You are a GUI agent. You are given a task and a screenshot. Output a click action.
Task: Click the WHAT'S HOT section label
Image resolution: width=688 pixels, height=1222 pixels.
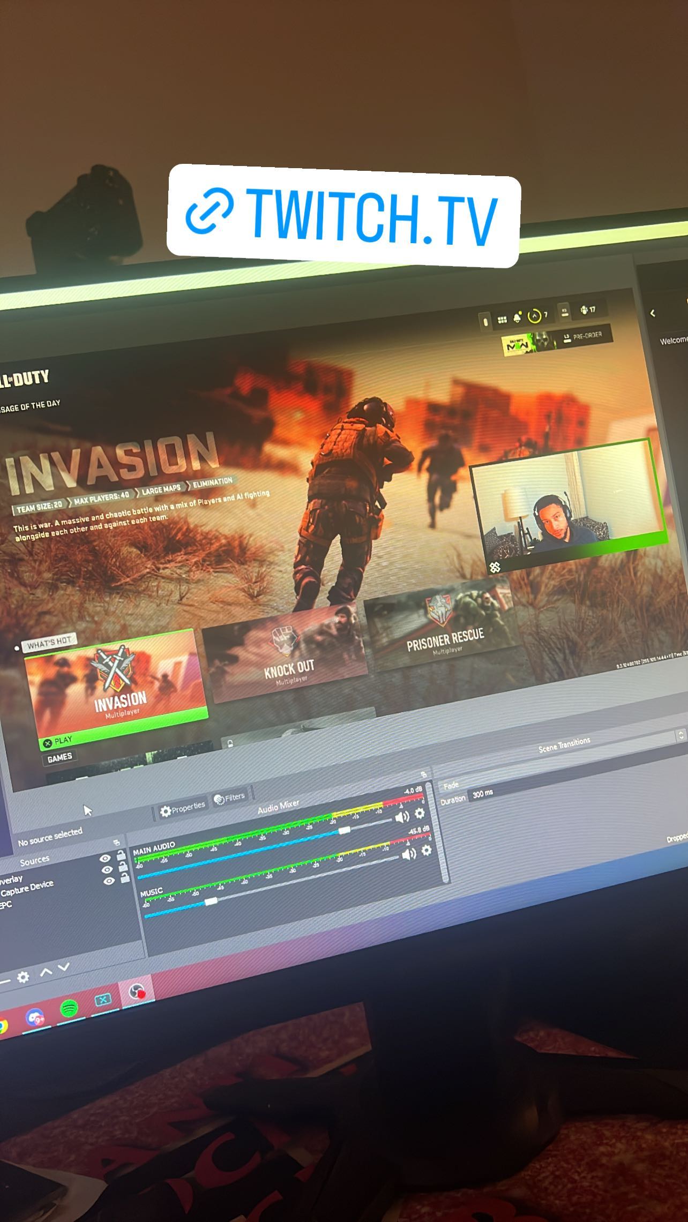point(49,643)
